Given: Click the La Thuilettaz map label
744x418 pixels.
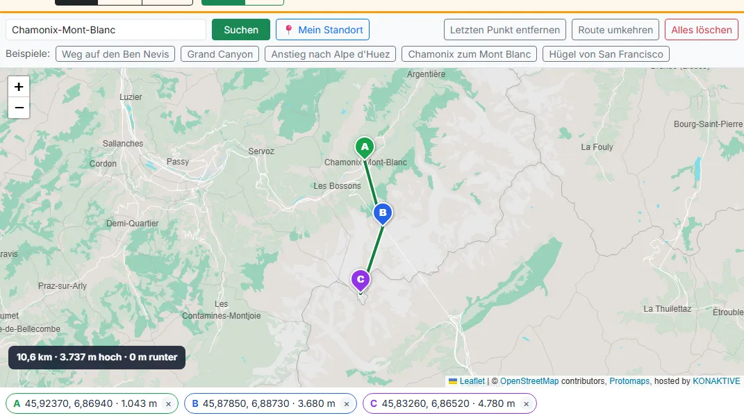Looking at the screenshot, I should click(x=667, y=309).
